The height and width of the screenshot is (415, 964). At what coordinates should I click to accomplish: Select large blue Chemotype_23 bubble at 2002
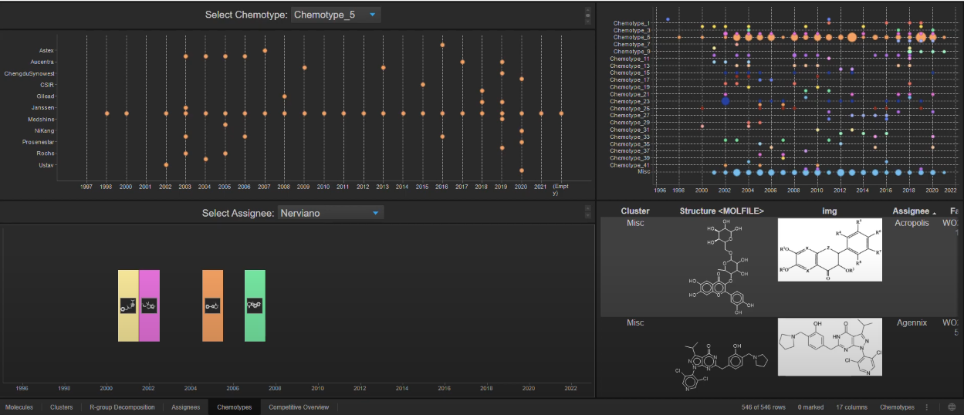[726, 100]
